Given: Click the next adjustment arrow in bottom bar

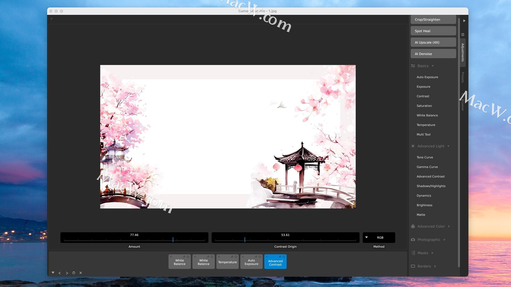Looking at the screenshot, I should tap(67, 273).
